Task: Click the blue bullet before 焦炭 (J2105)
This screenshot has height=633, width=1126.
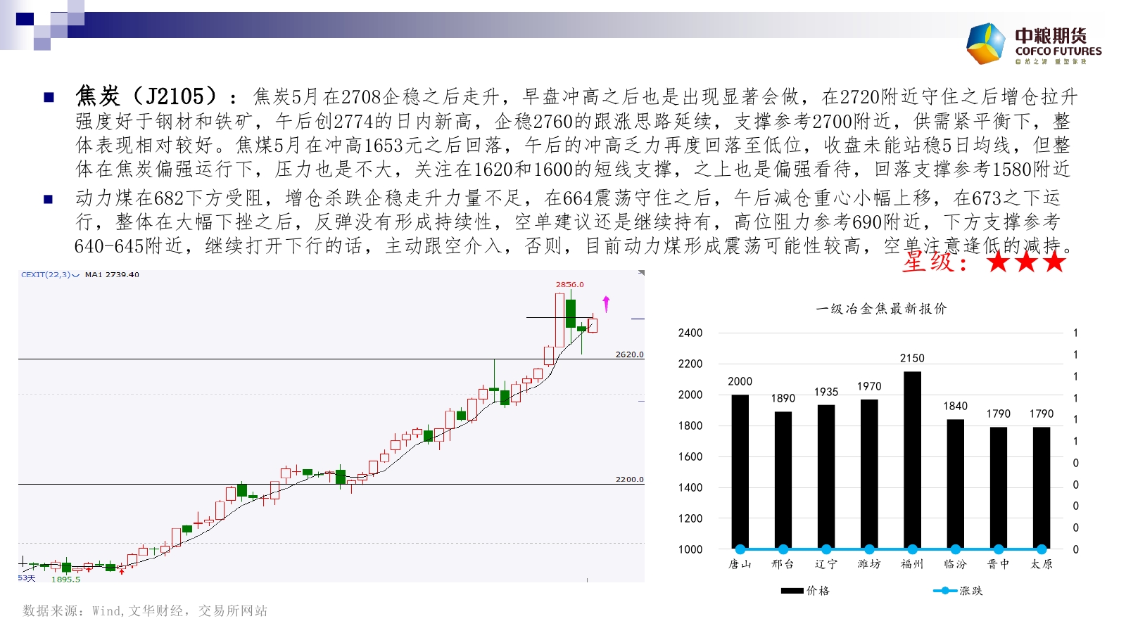Action: click(49, 97)
